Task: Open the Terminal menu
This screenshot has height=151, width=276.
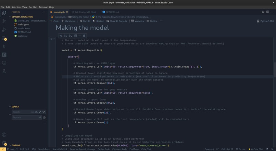Action: click(x=43, y=7)
